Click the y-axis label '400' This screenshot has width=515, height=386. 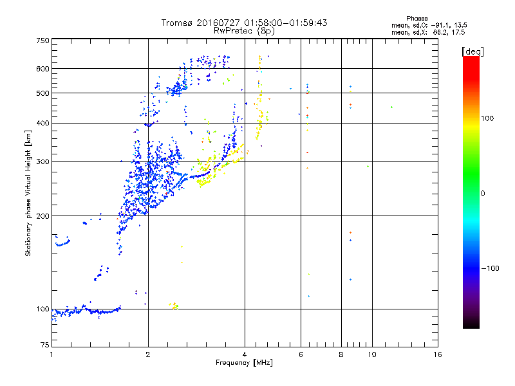(42, 123)
